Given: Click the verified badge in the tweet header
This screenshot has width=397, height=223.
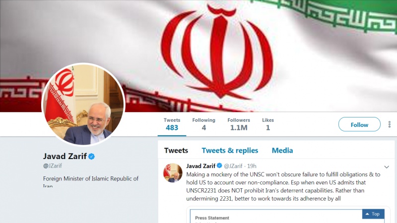Looking at the screenshot, I should coord(219,166).
